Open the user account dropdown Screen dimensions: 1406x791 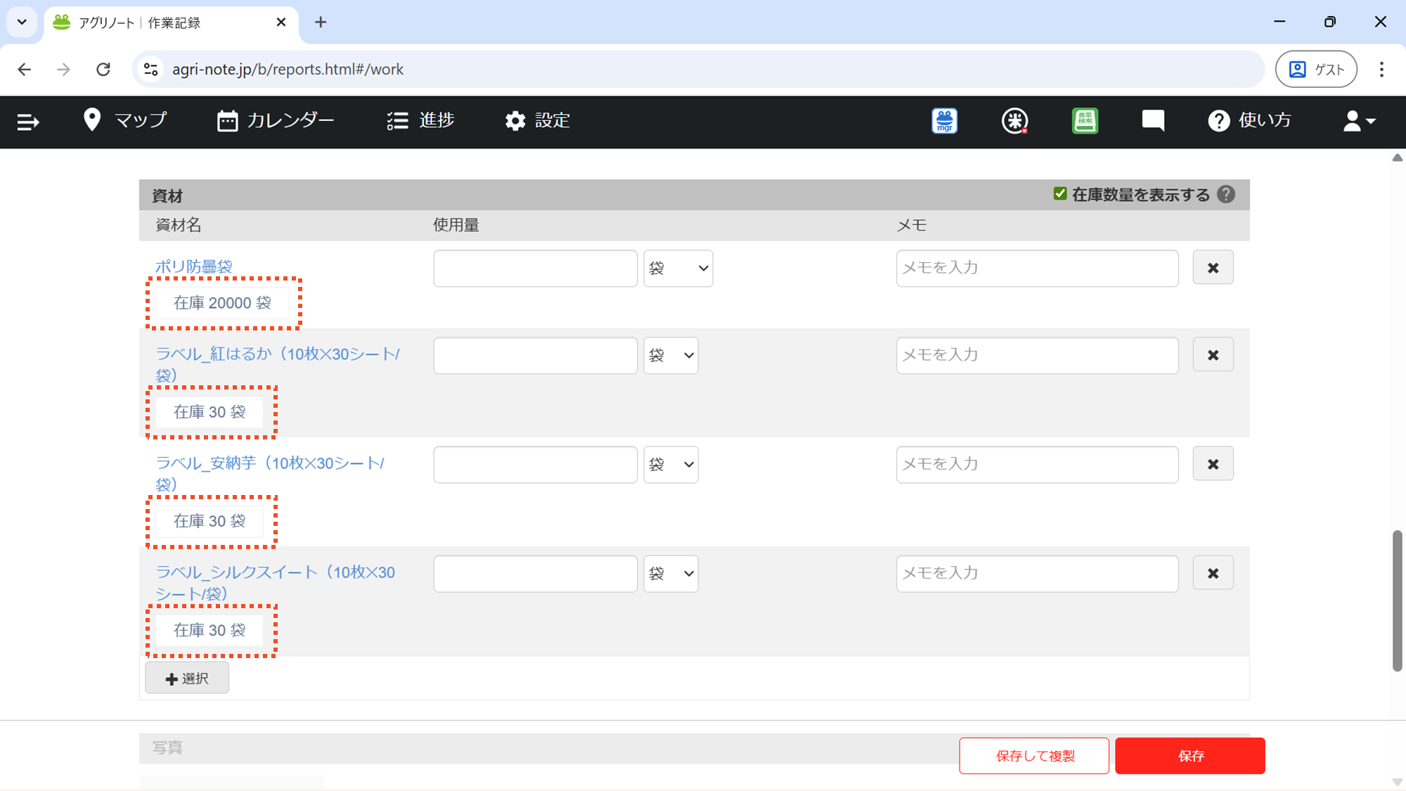pos(1359,121)
